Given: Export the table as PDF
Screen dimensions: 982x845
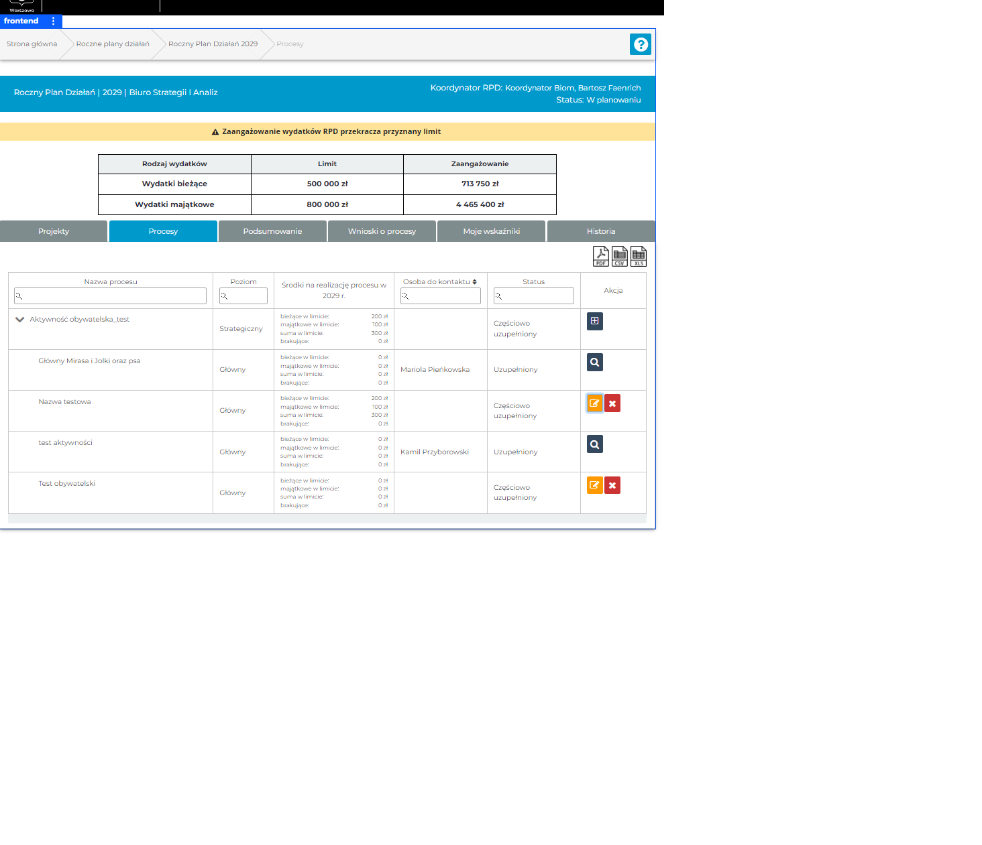Looking at the screenshot, I should tap(601, 256).
